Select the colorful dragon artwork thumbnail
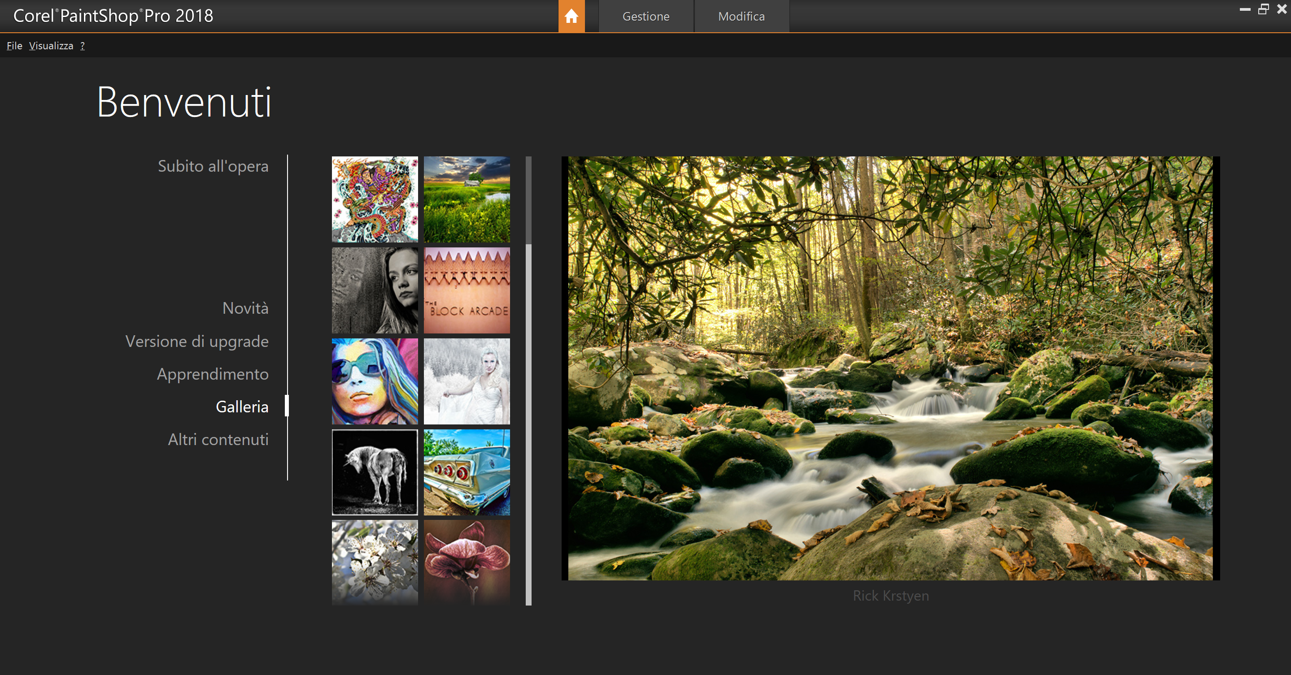The width and height of the screenshot is (1291, 675). click(375, 199)
